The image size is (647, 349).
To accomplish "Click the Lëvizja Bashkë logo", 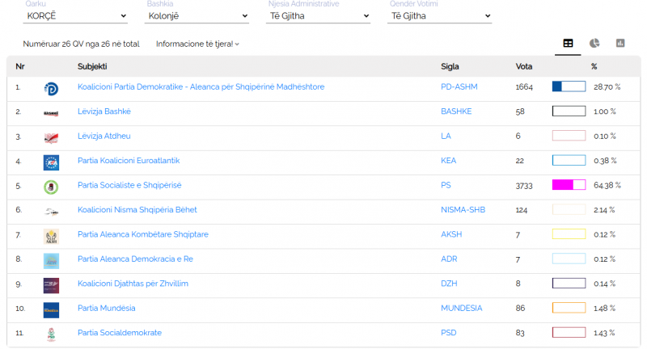I will pos(51,113).
